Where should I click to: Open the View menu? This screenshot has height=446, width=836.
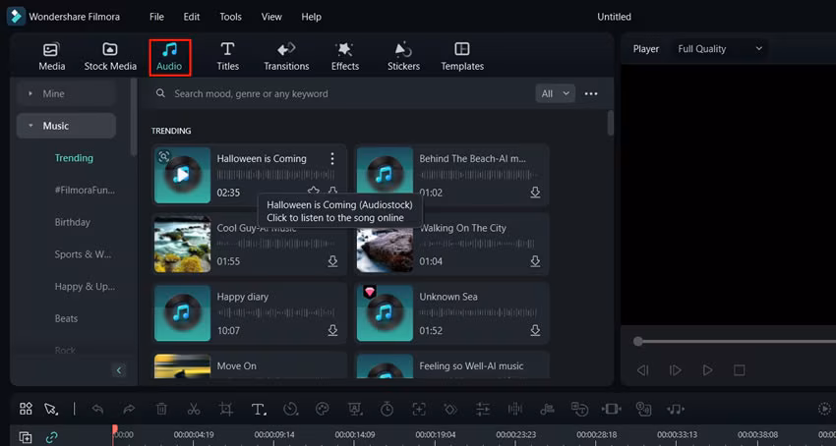point(271,17)
